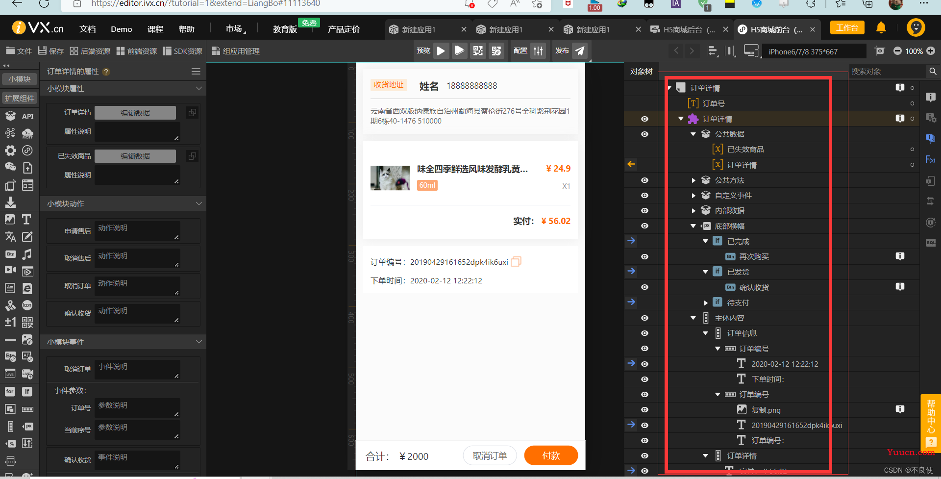
Task: Click 编辑数据 for 已失效商品
Action: tap(135, 156)
